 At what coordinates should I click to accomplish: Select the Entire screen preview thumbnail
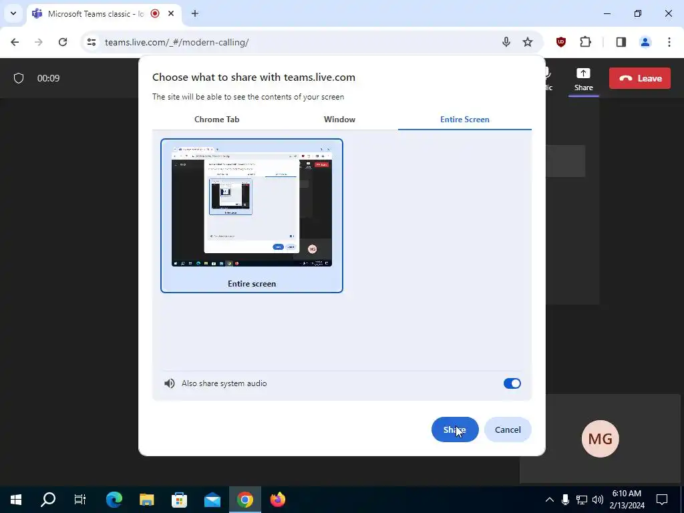[x=252, y=216]
